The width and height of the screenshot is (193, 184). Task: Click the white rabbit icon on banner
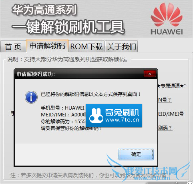pos(96,116)
